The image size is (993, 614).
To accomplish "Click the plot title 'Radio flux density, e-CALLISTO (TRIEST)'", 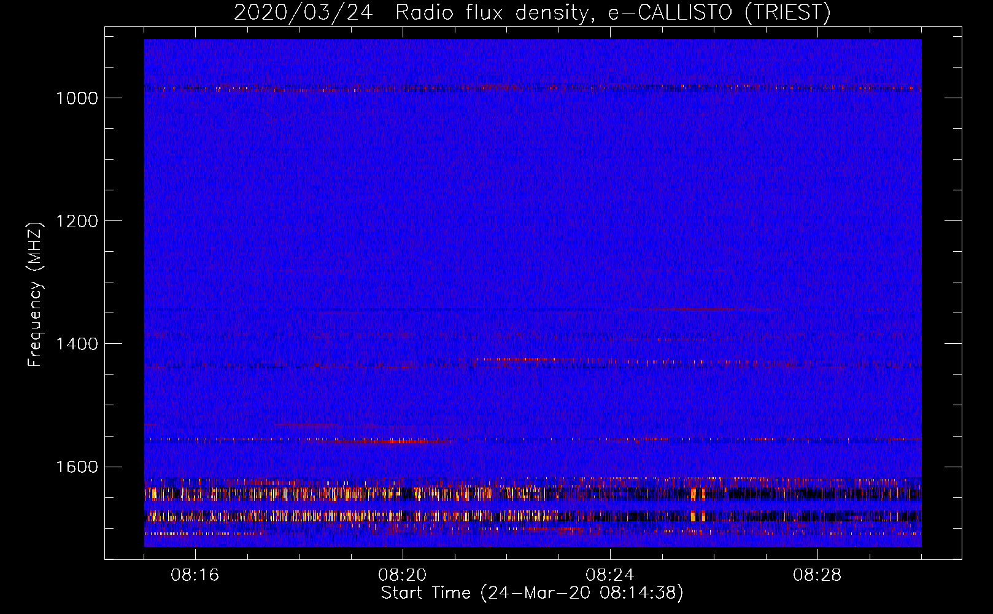I will [612, 13].
